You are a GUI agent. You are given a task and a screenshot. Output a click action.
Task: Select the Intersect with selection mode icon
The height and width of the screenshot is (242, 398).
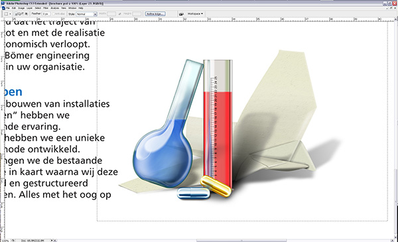click(x=26, y=14)
